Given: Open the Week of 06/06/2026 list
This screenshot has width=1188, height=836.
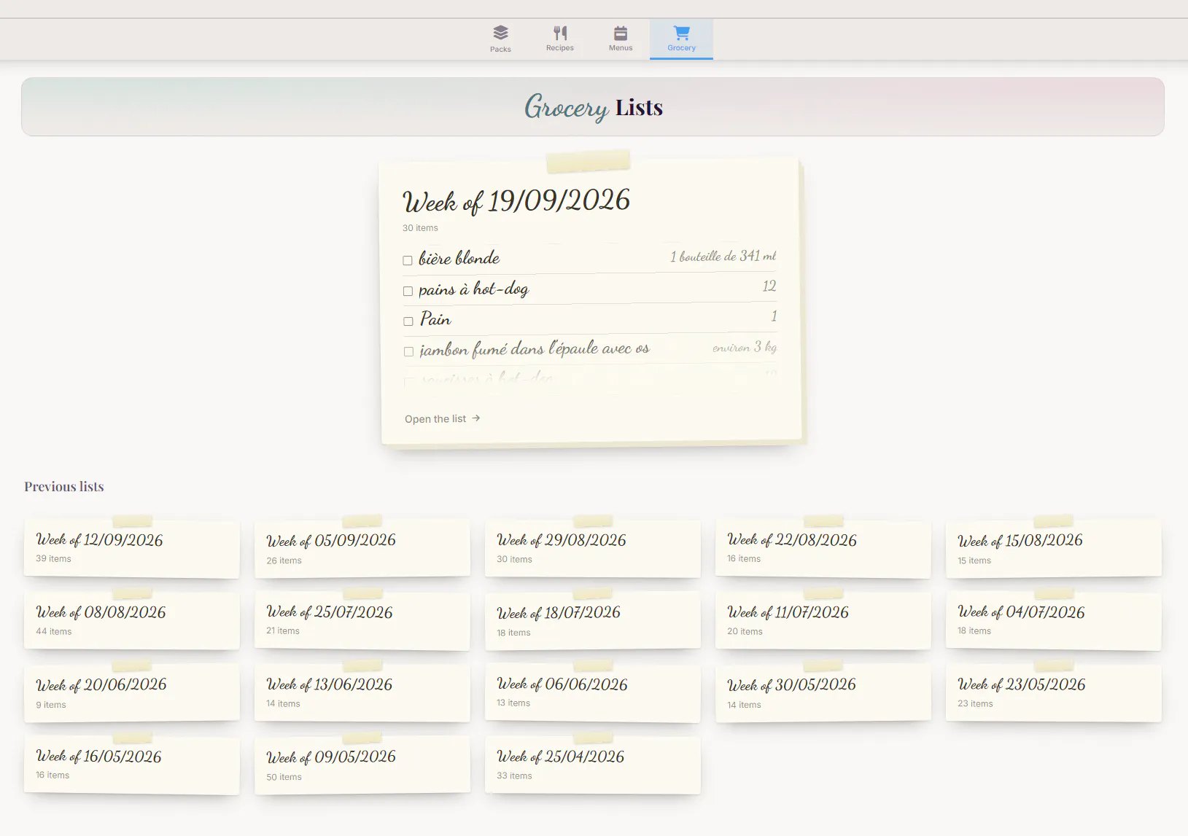Looking at the screenshot, I should point(593,692).
